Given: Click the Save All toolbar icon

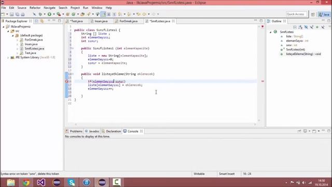Looking at the screenshot, I should (17, 14).
